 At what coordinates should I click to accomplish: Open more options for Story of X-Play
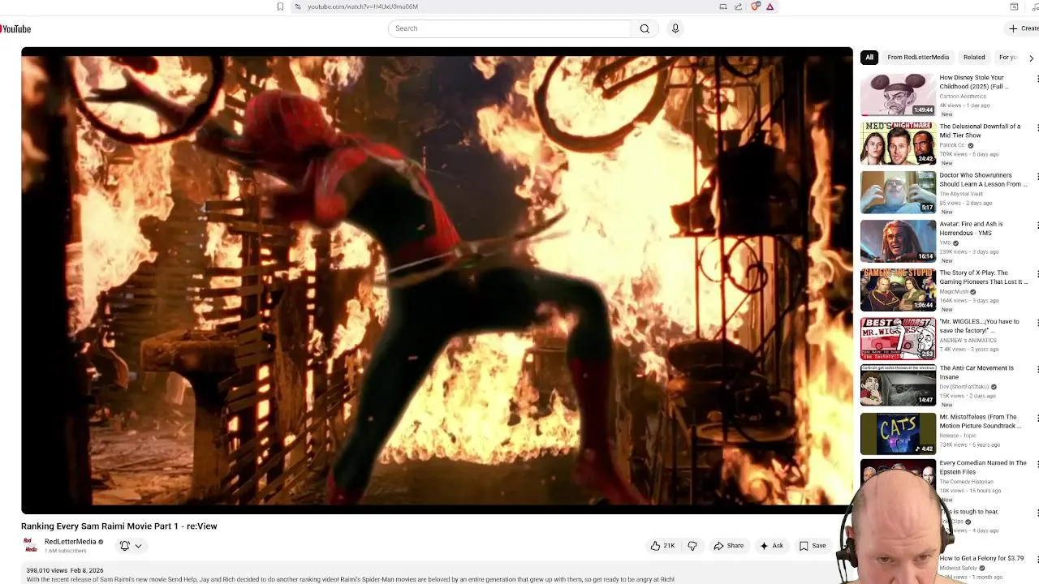(x=1037, y=274)
